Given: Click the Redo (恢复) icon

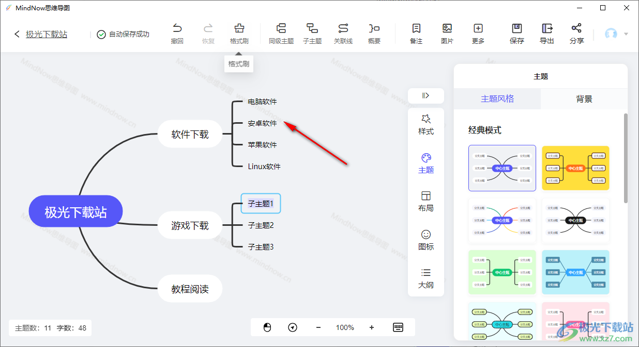Looking at the screenshot, I should tap(208, 28).
